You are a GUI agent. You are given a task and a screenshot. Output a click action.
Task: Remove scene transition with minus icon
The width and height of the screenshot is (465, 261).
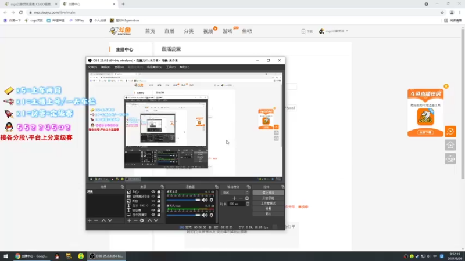click(241, 198)
